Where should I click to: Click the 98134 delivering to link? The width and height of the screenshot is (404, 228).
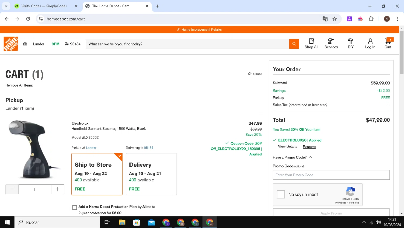[149, 148]
